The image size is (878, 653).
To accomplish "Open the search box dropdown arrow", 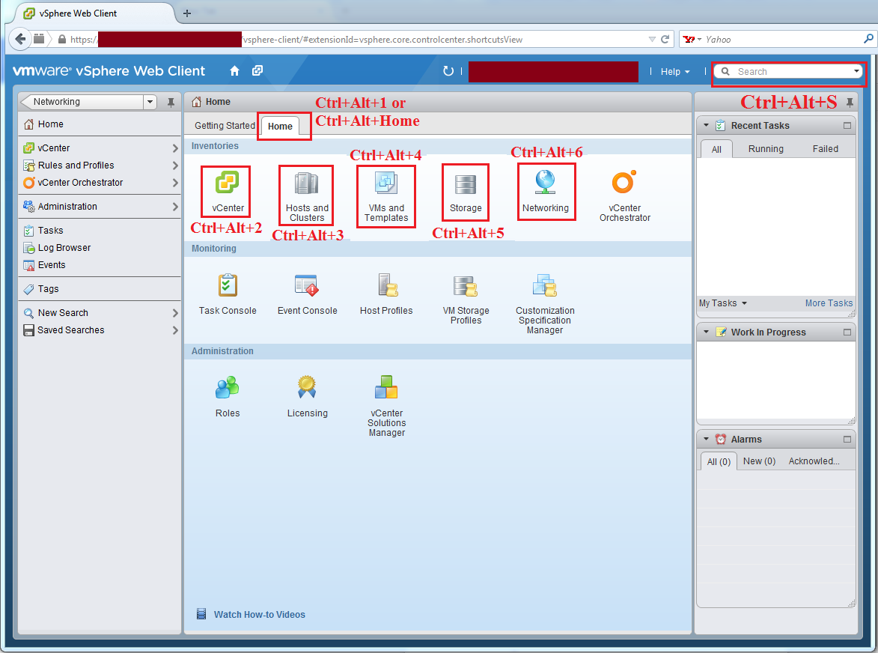I will point(856,71).
